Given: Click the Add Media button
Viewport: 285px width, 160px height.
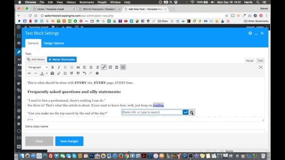Looking at the screenshot, I should click(36, 60).
